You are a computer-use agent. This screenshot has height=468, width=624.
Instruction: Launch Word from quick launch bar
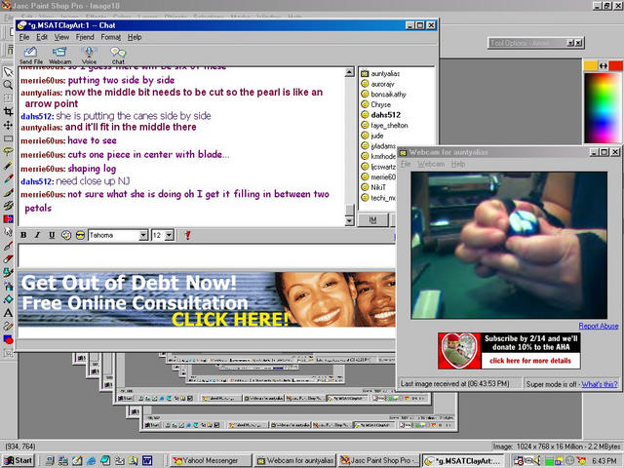tap(147, 460)
